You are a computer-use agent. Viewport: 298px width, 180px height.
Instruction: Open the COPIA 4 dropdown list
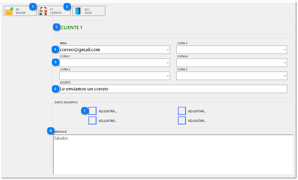tap(285, 63)
